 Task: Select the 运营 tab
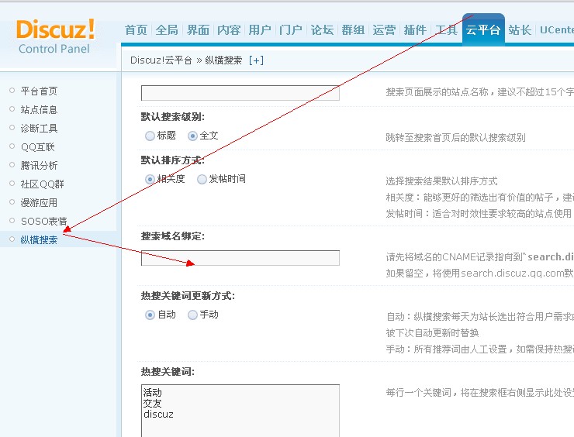tap(384, 29)
